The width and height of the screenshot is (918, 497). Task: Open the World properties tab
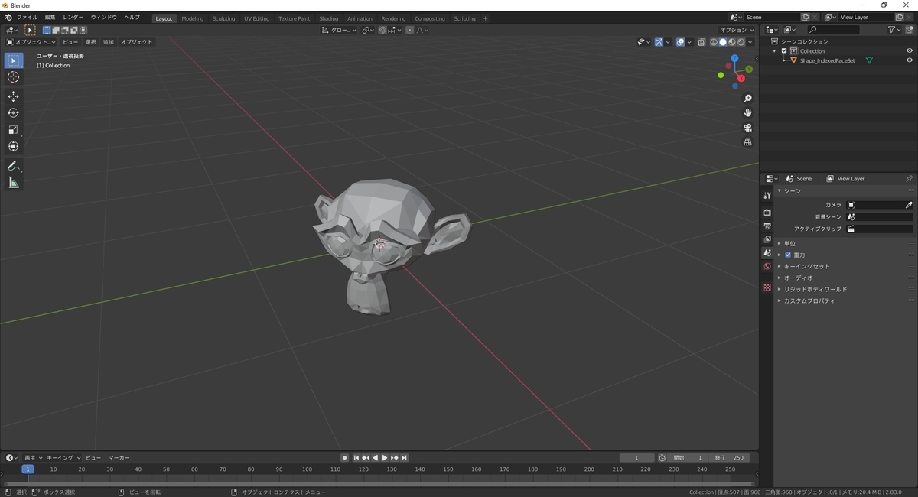[767, 266]
